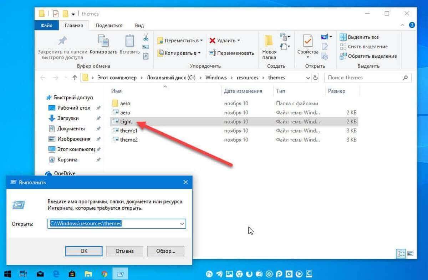Click Pin to Quick Access icon

[x=62, y=41]
